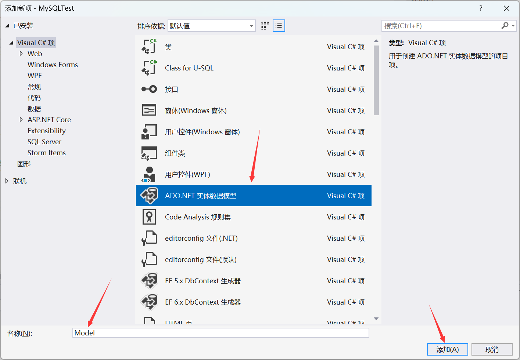520x360 pixels.
Task: Select the SQL Server category
Action: (44, 142)
